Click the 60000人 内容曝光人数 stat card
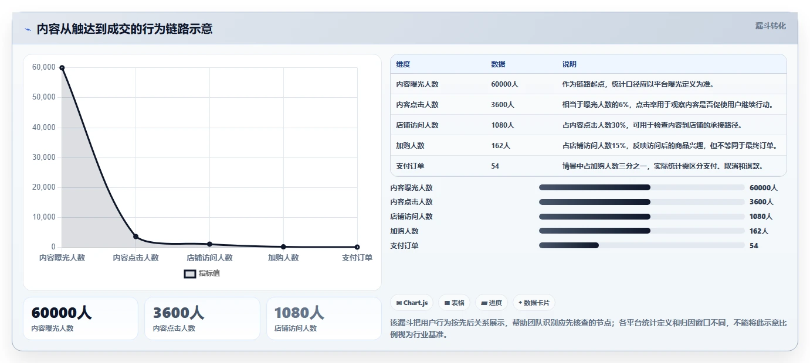 coord(80,319)
